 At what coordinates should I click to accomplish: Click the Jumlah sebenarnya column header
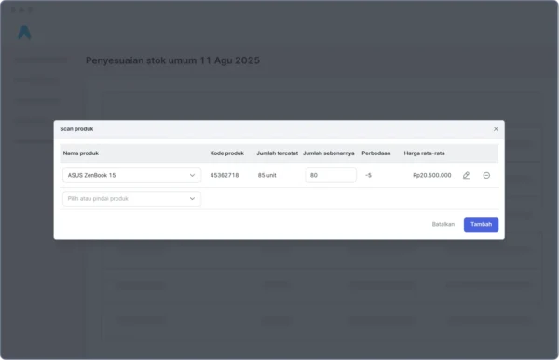pos(328,153)
